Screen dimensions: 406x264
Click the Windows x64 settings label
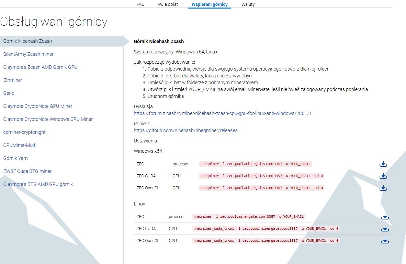tap(148, 151)
